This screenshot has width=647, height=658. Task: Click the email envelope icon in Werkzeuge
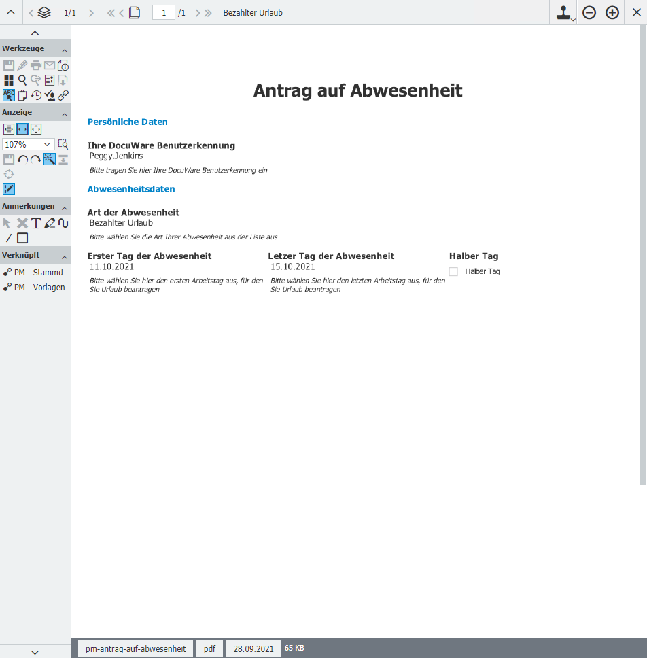click(50, 65)
